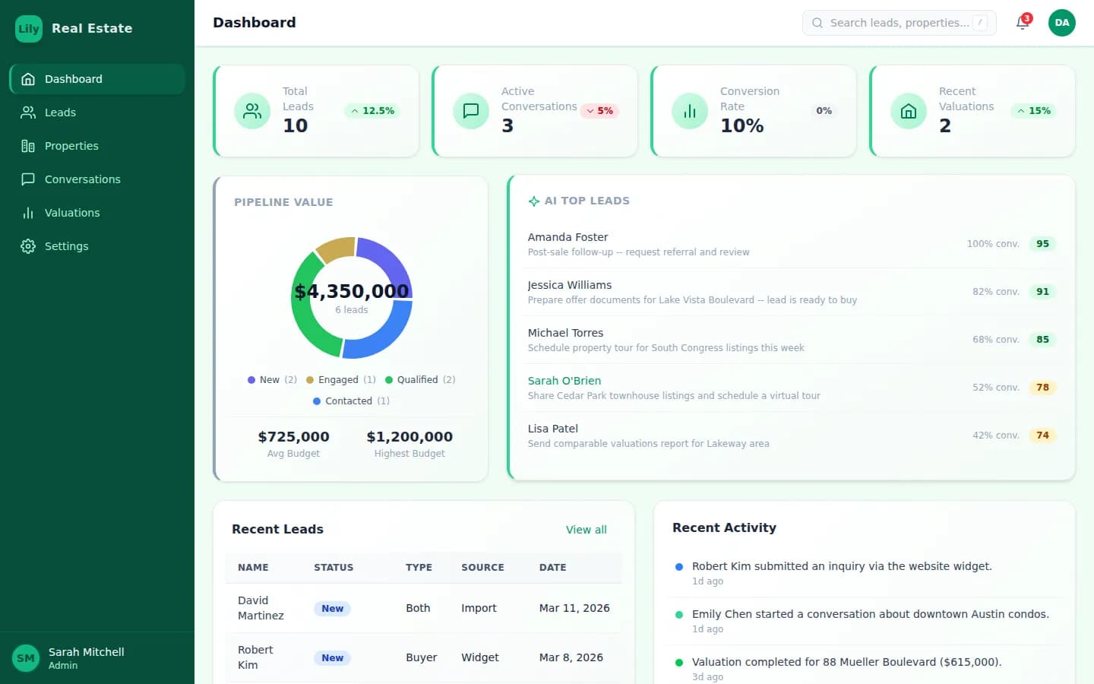Click the View all link in Recent Leads
Viewport: 1094px width, 684px height.
coord(586,530)
